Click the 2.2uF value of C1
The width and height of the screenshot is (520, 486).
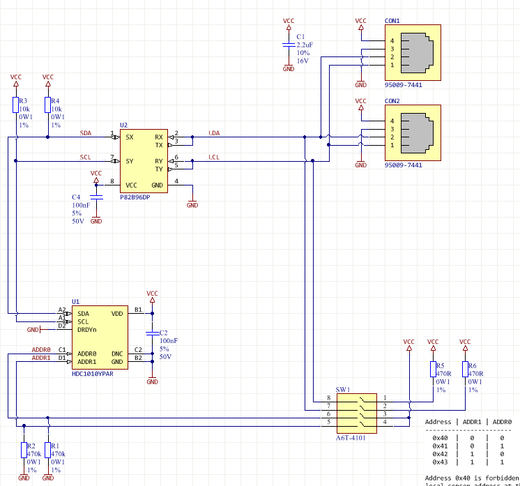(305, 45)
